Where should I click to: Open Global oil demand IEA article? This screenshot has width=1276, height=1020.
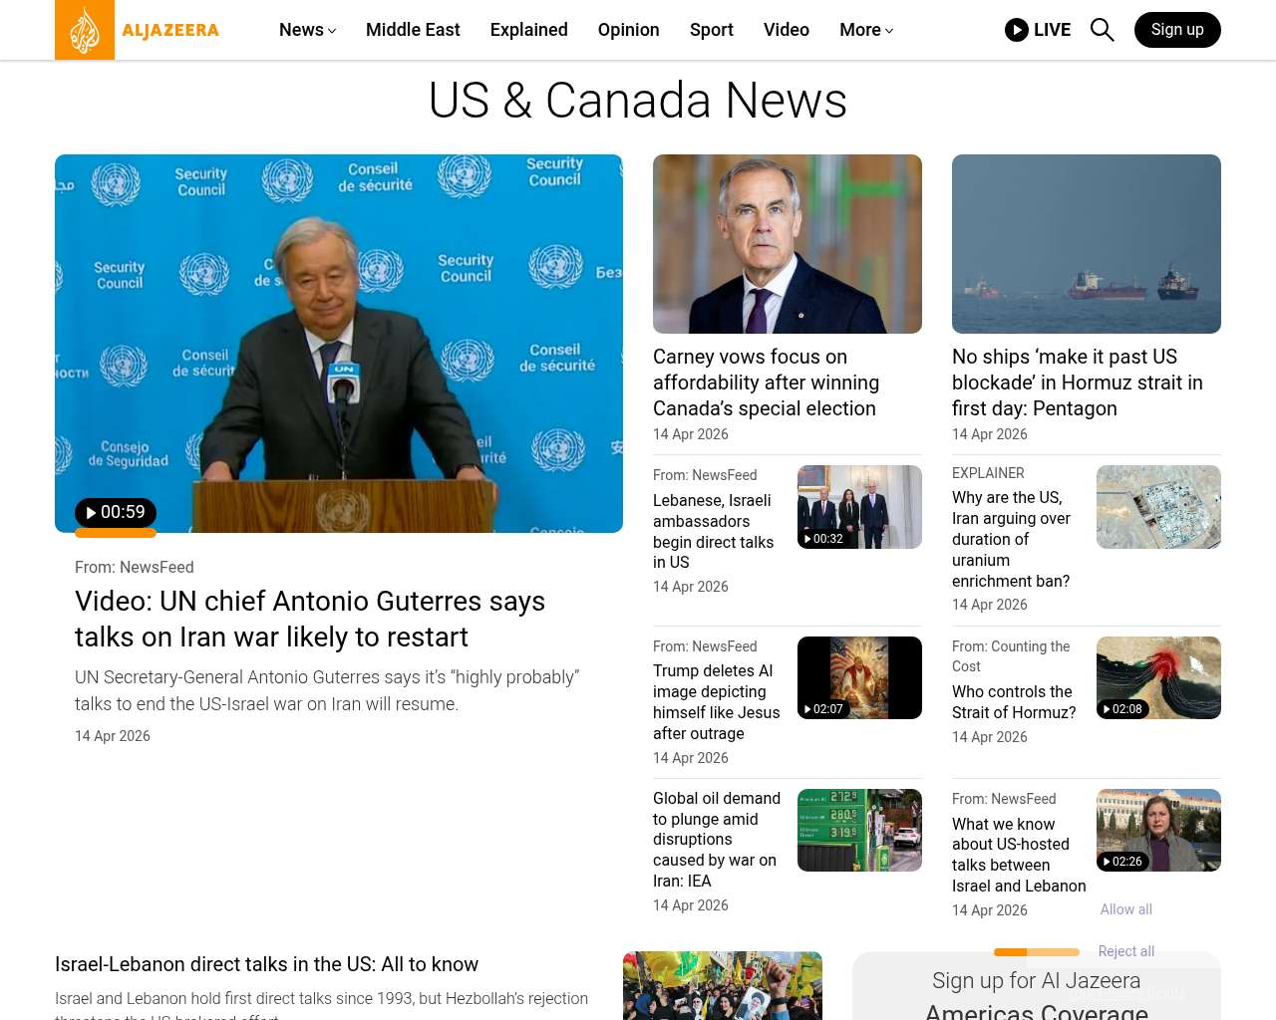(x=717, y=840)
